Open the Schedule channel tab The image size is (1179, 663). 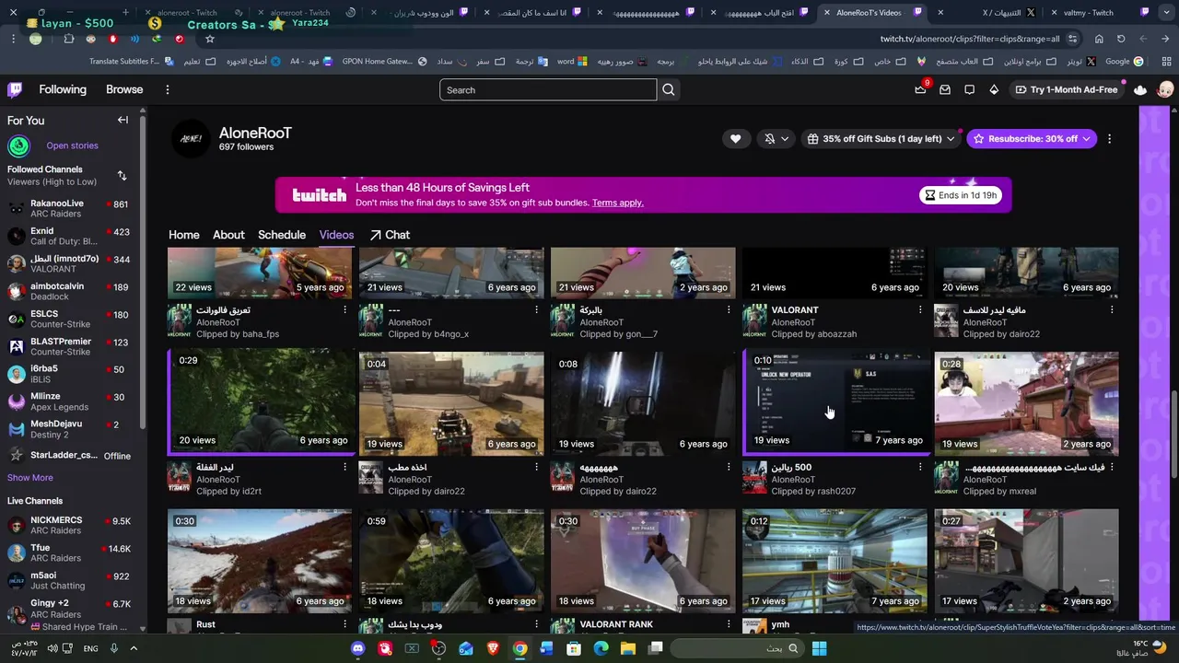[x=282, y=235]
